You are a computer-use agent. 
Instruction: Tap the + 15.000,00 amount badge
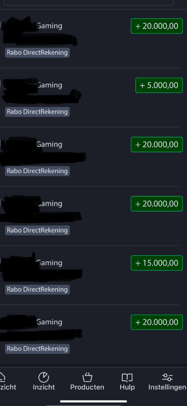[157, 263]
